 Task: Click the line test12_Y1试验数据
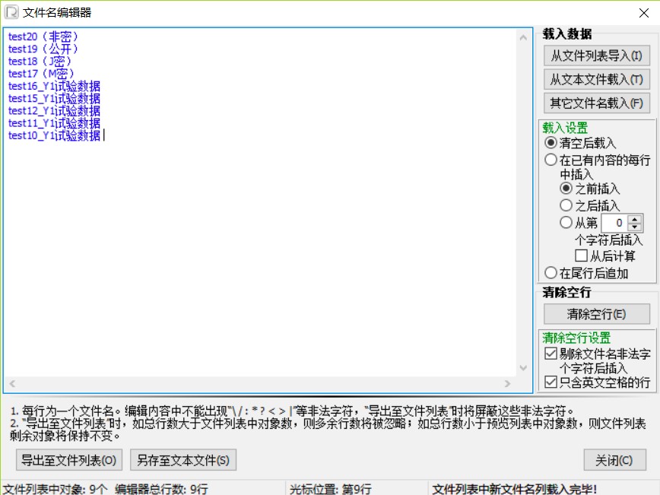(x=54, y=111)
